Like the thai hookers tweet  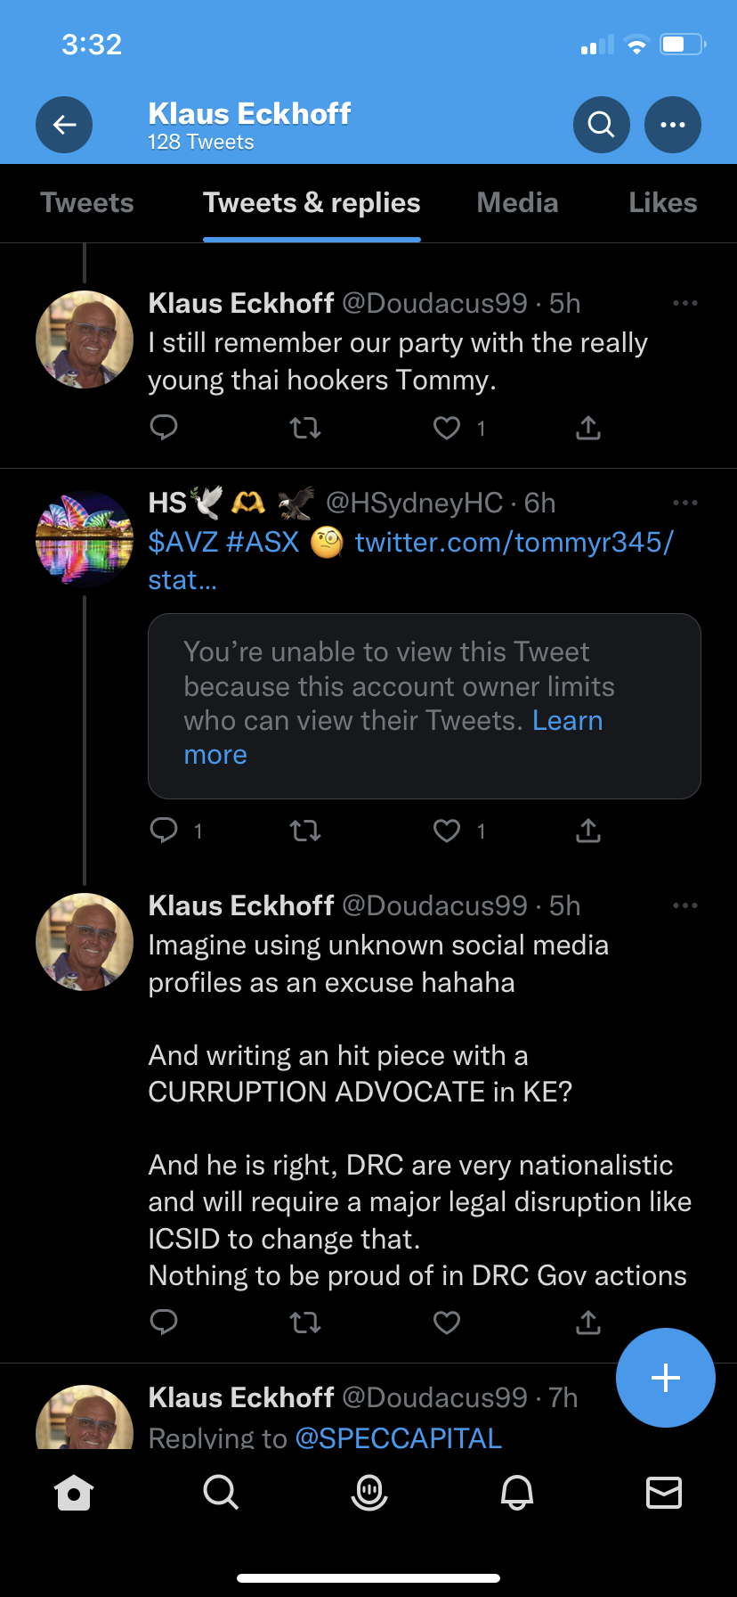point(447,429)
